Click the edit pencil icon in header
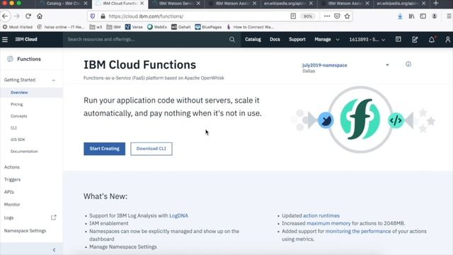 (x=415, y=40)
